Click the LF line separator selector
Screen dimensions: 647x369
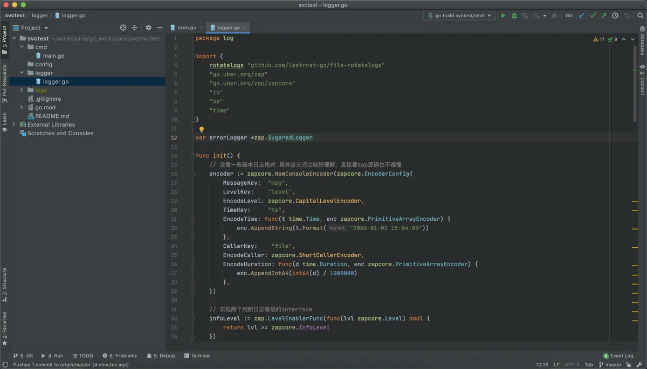[556, 365]
